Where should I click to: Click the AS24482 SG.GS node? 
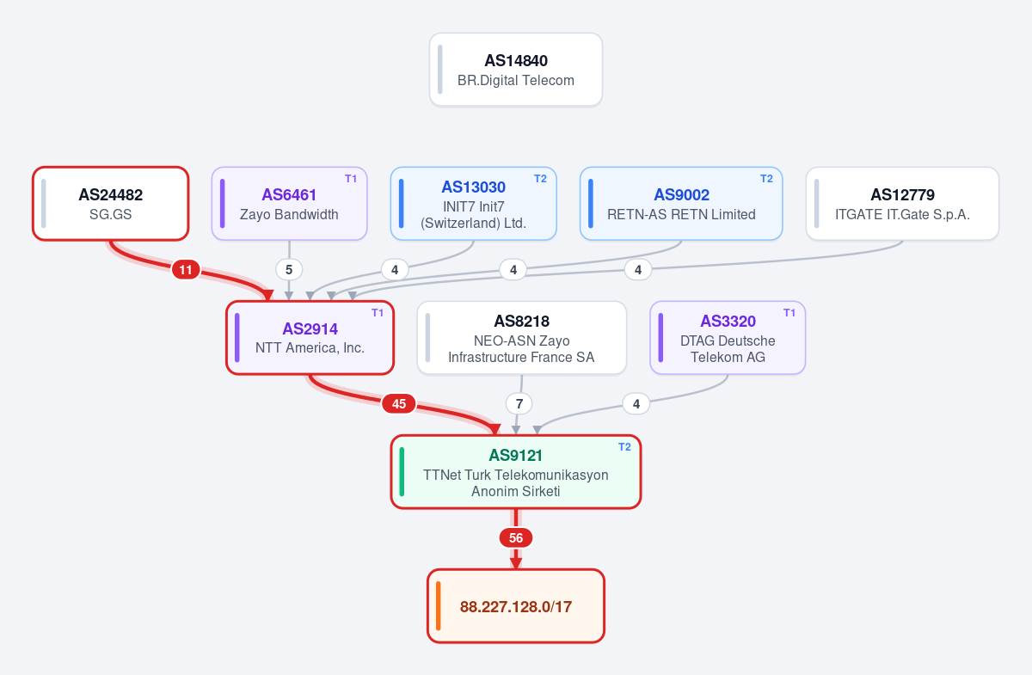click(x=111, y=204)
